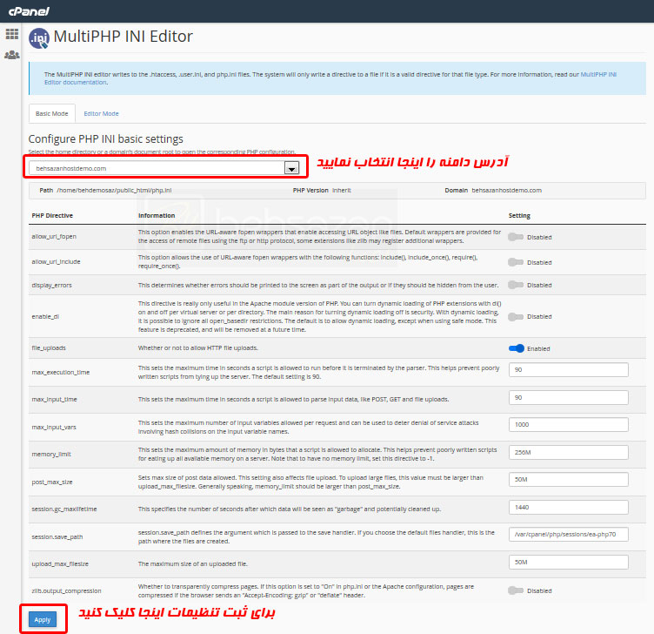Viewport: 654px width, 634px height.
Task: Toggle the enable_dl switch
Action: (516, 317)
